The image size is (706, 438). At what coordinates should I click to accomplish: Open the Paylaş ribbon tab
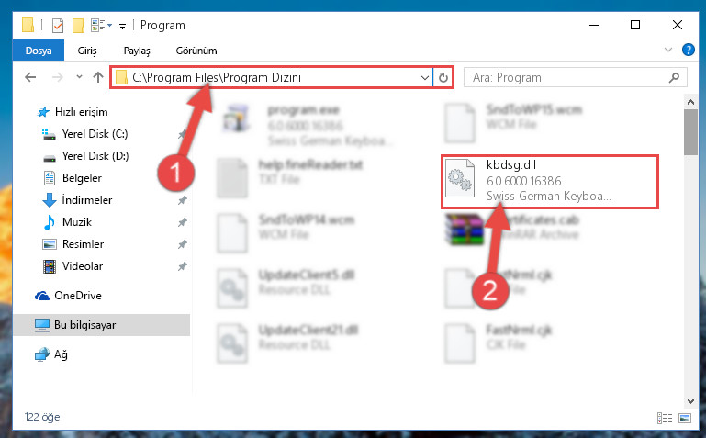pos(137,51)
